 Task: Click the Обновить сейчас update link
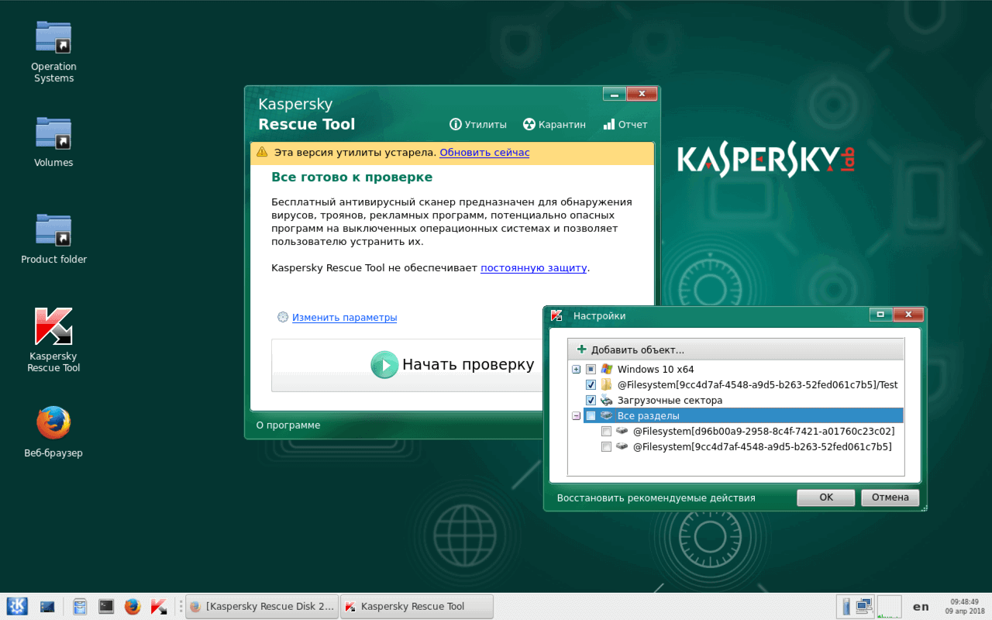coord(484,153)
